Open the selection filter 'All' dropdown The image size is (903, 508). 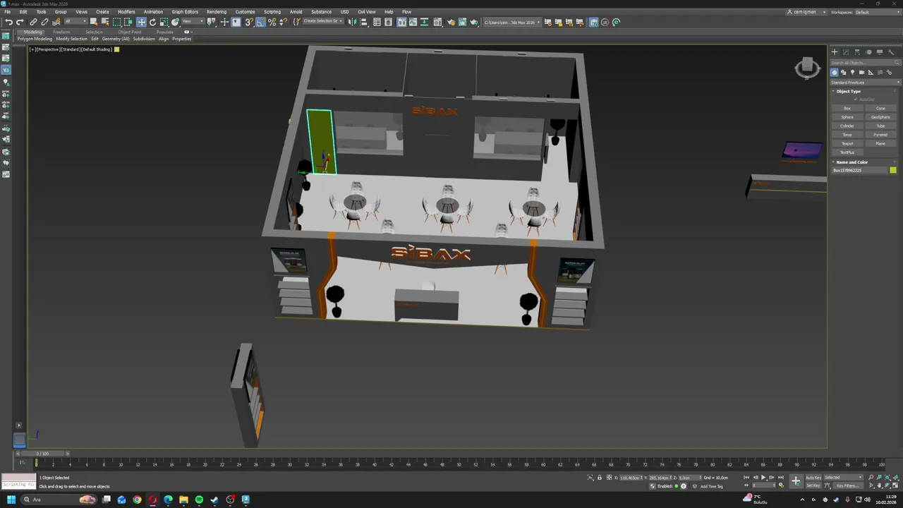coord(75,22)
